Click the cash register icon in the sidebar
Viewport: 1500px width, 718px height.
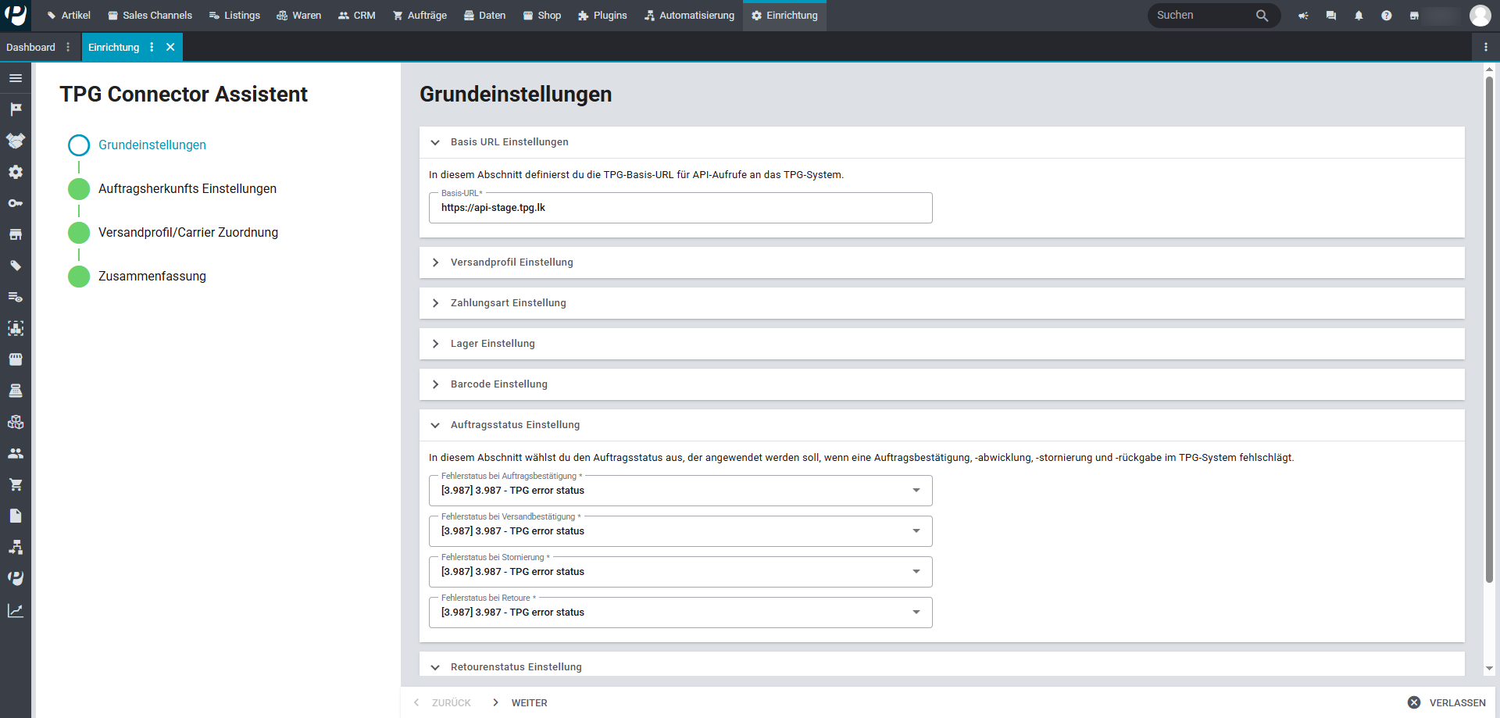coord(16,391)
